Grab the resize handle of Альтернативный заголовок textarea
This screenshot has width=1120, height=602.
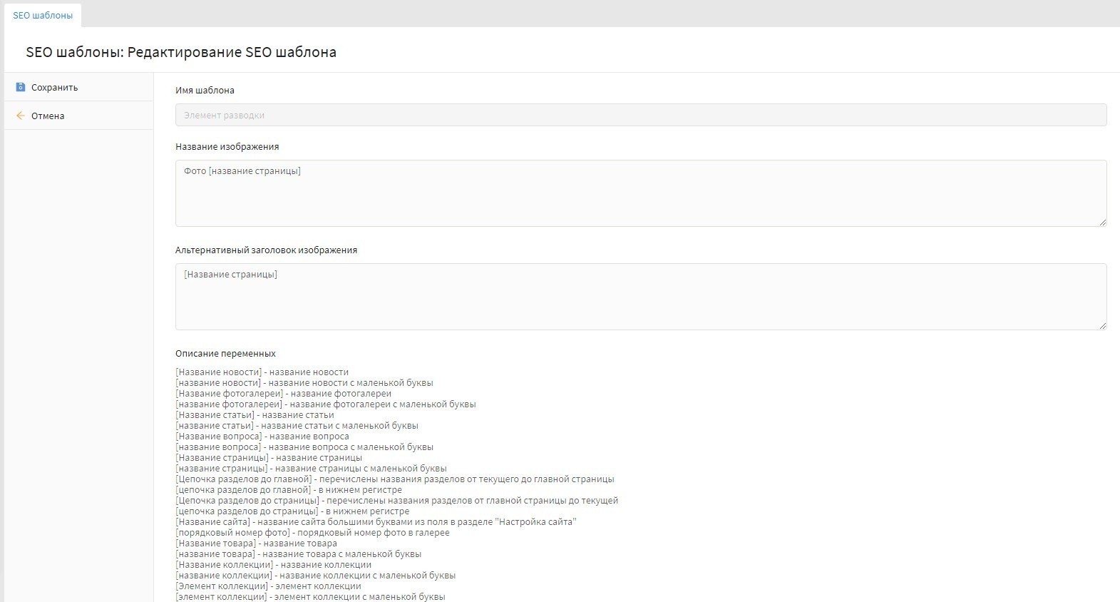pyautogui.click(x=1102, y=325)
